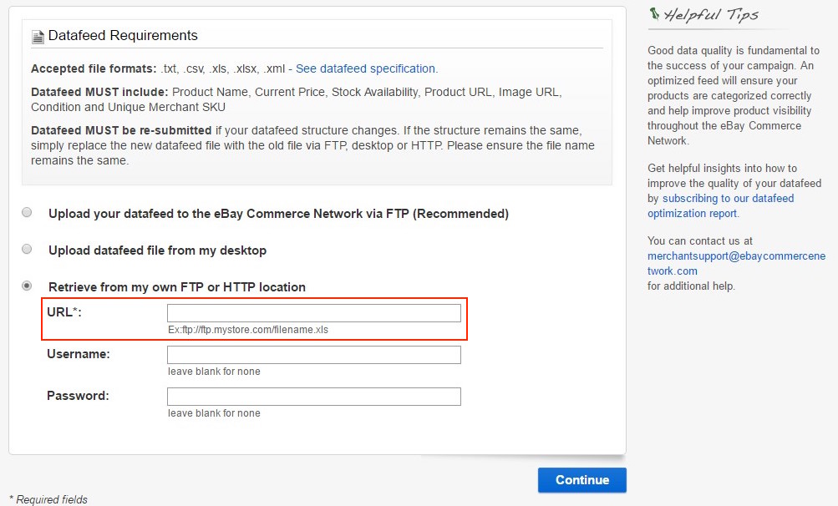Click the 'Datafeed MUST be re-submitted' text
The height and width of the screenshot is (506, 838).
click(x=121, y=130)
